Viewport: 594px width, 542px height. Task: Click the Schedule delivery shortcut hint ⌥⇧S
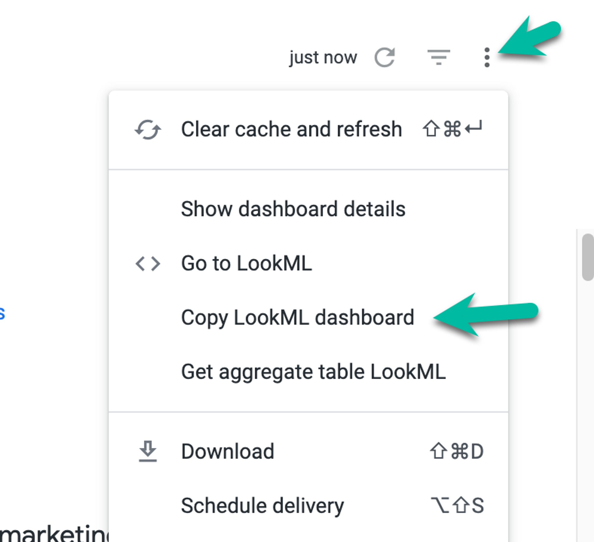tap(457, 505)
